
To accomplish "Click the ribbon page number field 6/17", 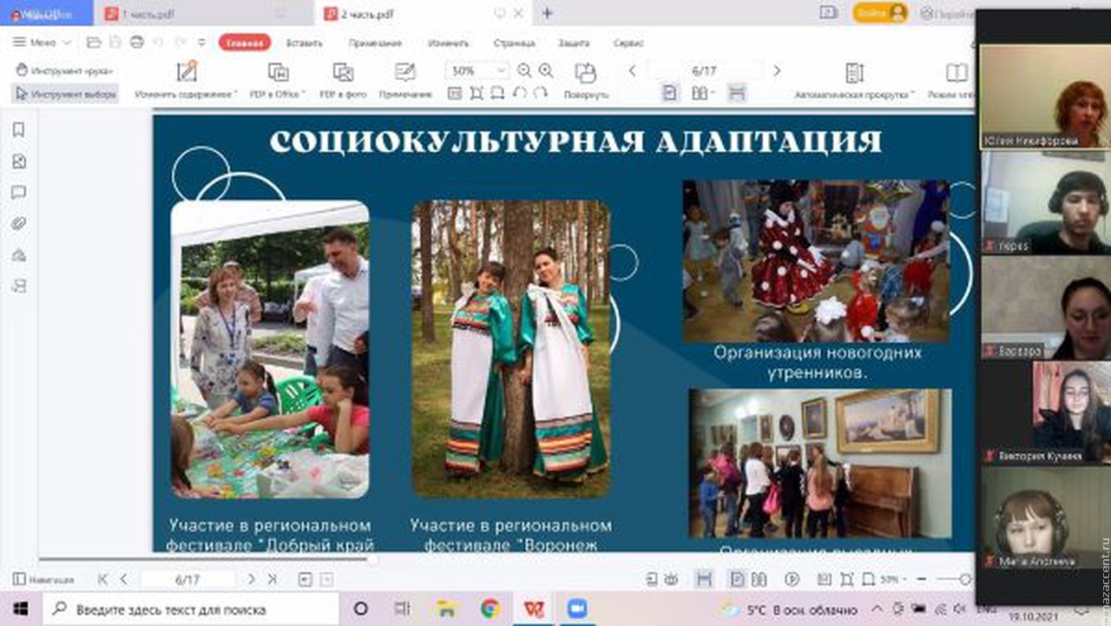I will 704,70.
